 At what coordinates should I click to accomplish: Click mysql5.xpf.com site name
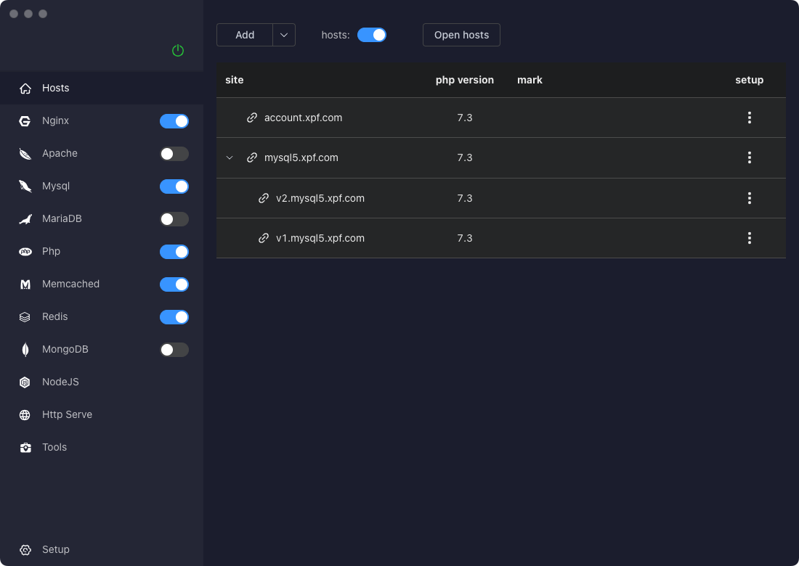[x=301, y=157]
